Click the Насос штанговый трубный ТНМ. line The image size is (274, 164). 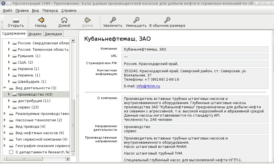[153, 153]
